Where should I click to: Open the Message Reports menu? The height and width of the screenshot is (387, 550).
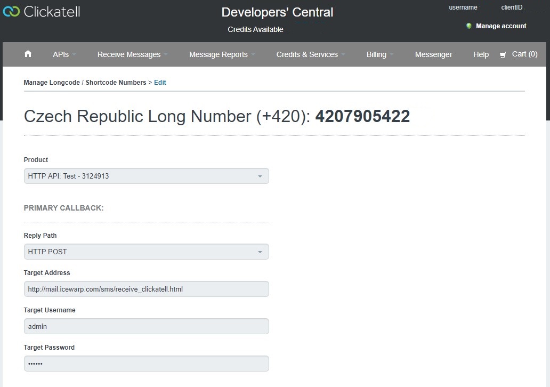tap(222, 54)
